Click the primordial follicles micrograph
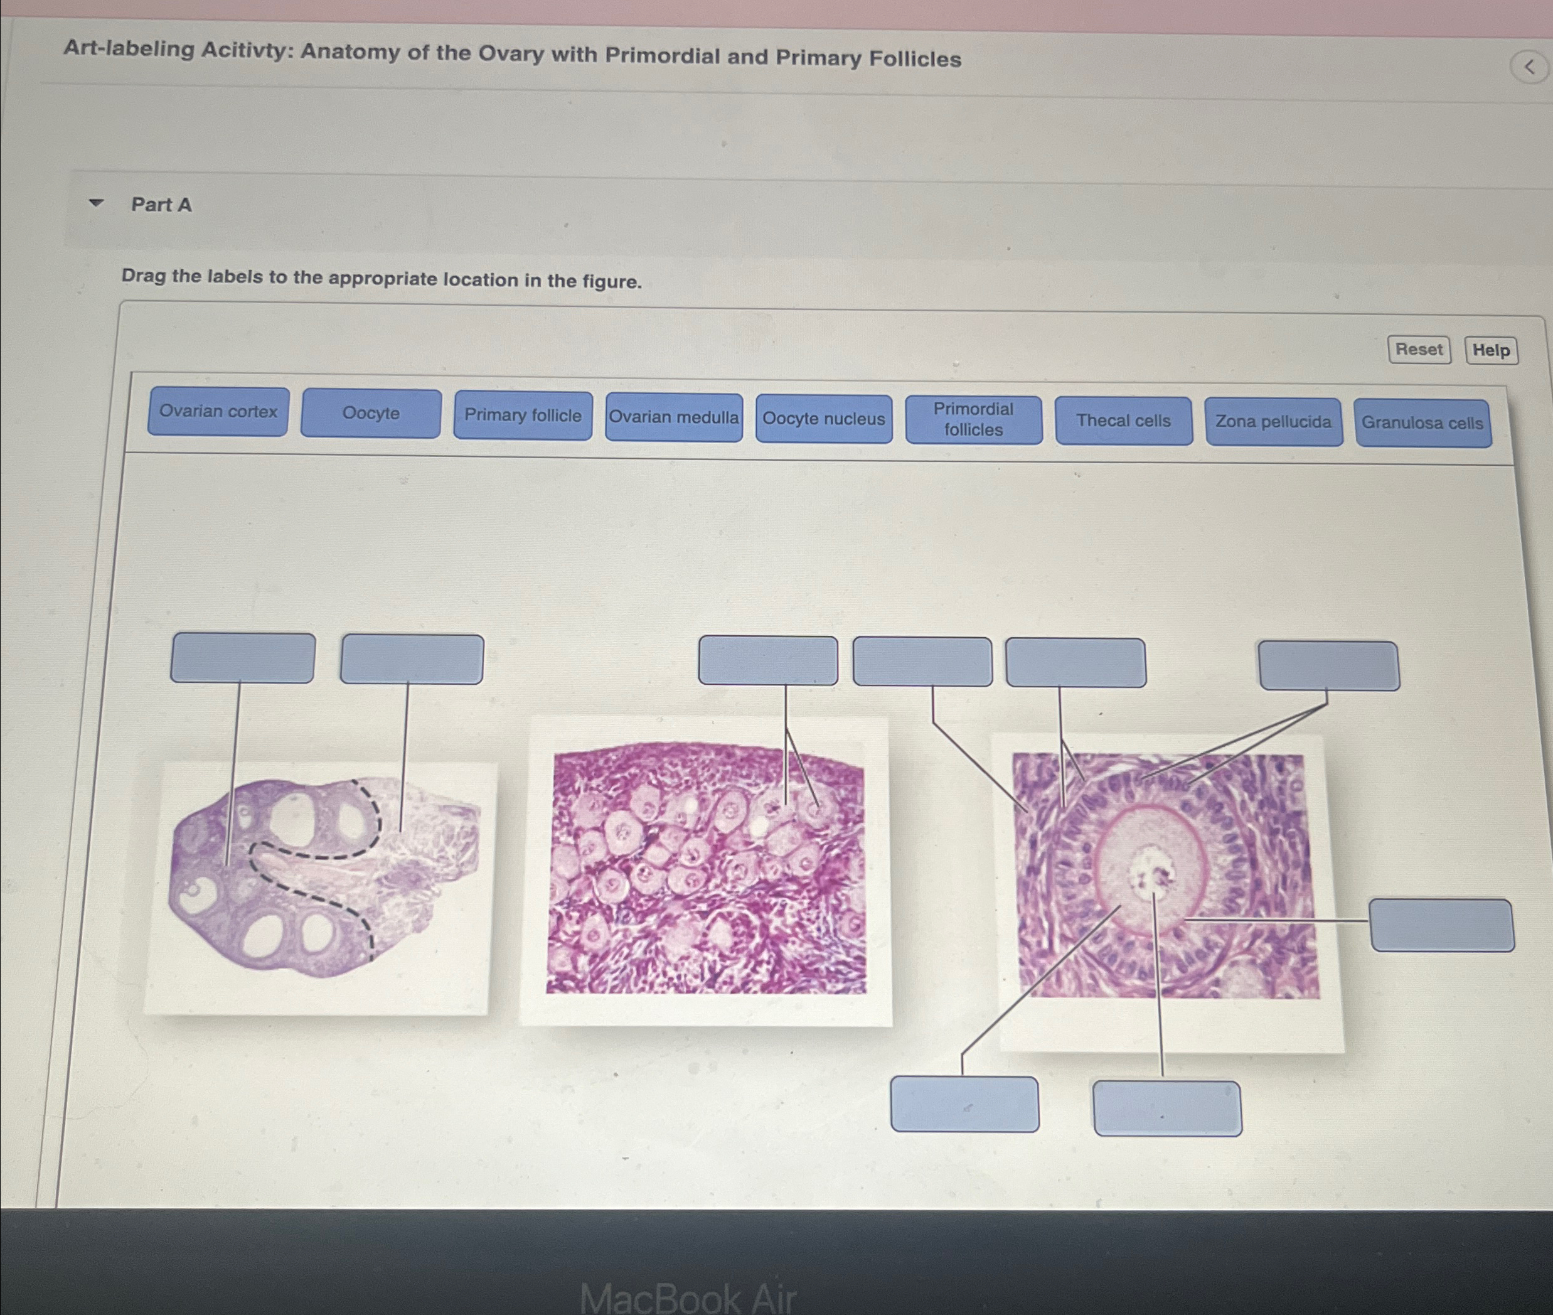This screenshot has height=1315, width=1553. 707,871
